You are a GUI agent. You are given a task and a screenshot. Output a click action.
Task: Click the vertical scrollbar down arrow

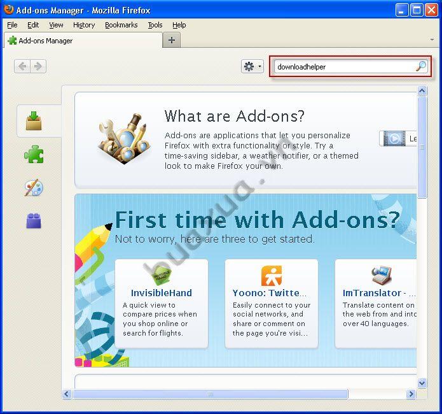(422, 383)
